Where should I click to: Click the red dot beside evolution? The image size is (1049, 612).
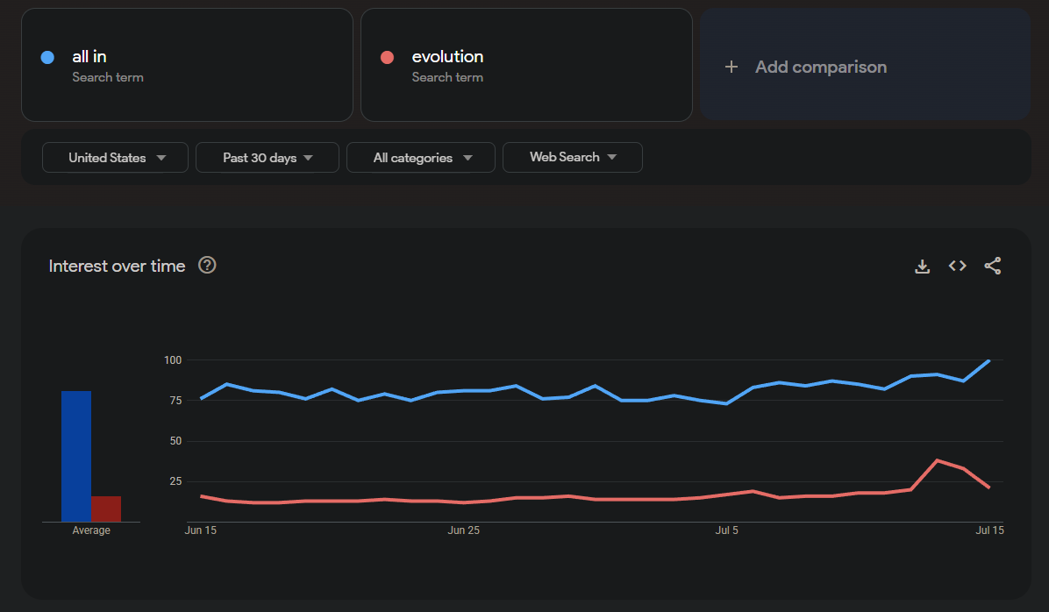(387, 58)
